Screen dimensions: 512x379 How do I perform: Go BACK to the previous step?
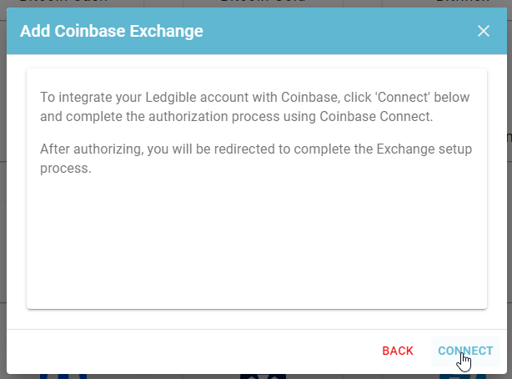click(398, 351)
